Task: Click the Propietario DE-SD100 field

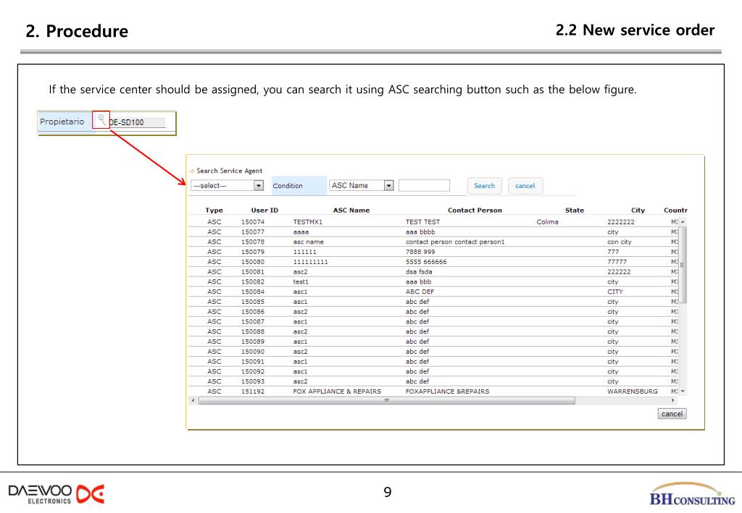Action: [x=136, y=122]
